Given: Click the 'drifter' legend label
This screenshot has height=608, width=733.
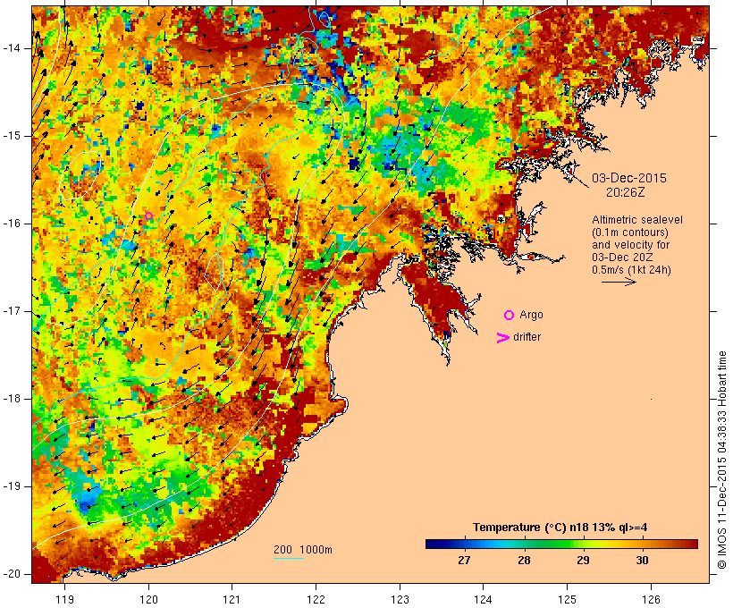Looking at the screenshot, I should [527, 337].
